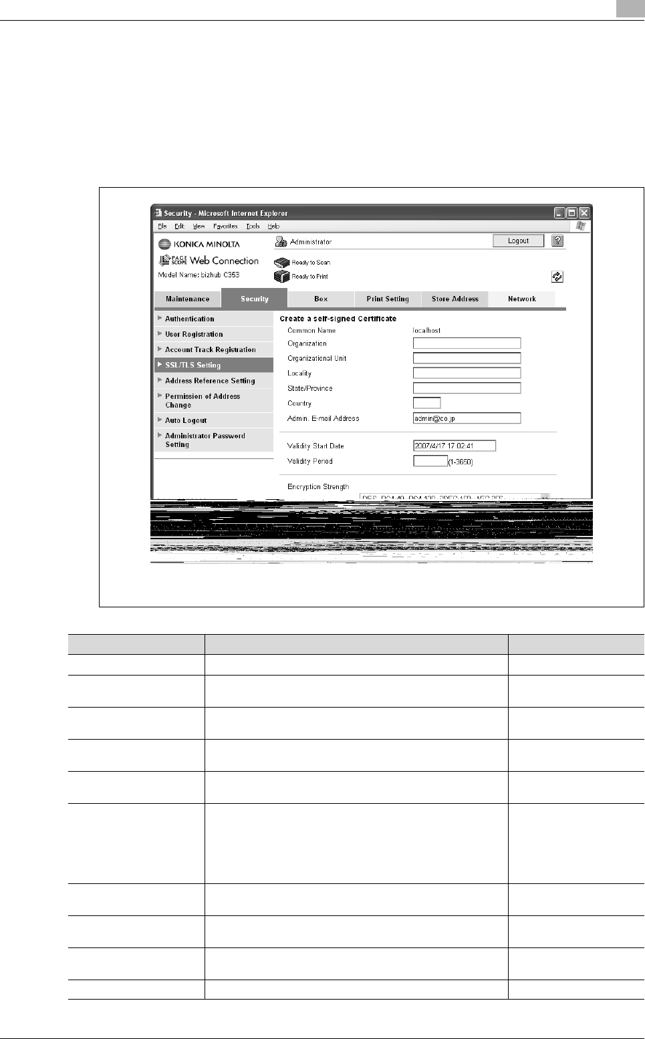The image size is (645, 1039).
Task: Click the Administrator user icon
Action: pos(281,242)
